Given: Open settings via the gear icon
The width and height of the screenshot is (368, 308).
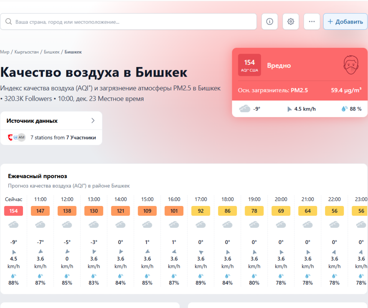Looking at the screenshot, I should pyautogui.click(x=291, y=21).
